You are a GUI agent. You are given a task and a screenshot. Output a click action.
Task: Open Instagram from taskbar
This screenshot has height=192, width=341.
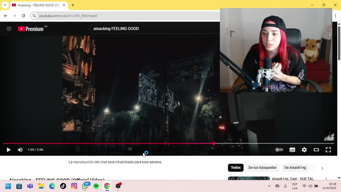(x=74, y=186)
